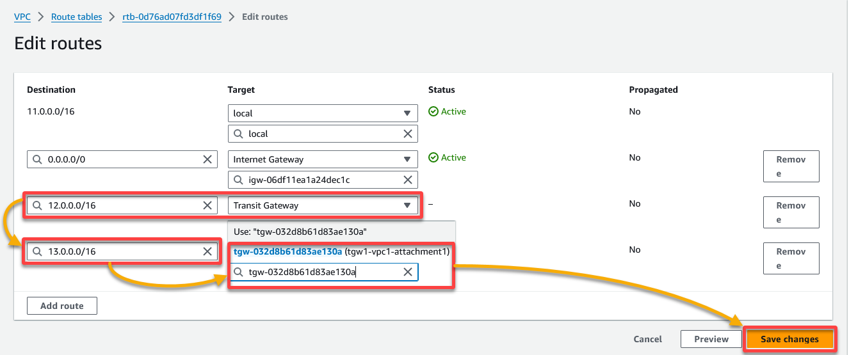Open the VPC breadcrumb link

[22, 17]
